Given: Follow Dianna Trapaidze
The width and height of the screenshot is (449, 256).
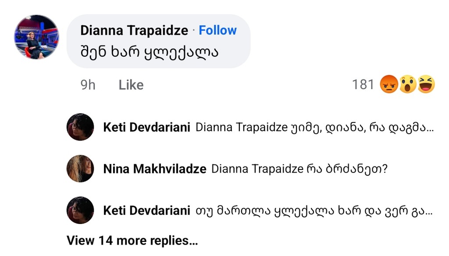Looking at the screenshot, I should click(x=217, y=30).
